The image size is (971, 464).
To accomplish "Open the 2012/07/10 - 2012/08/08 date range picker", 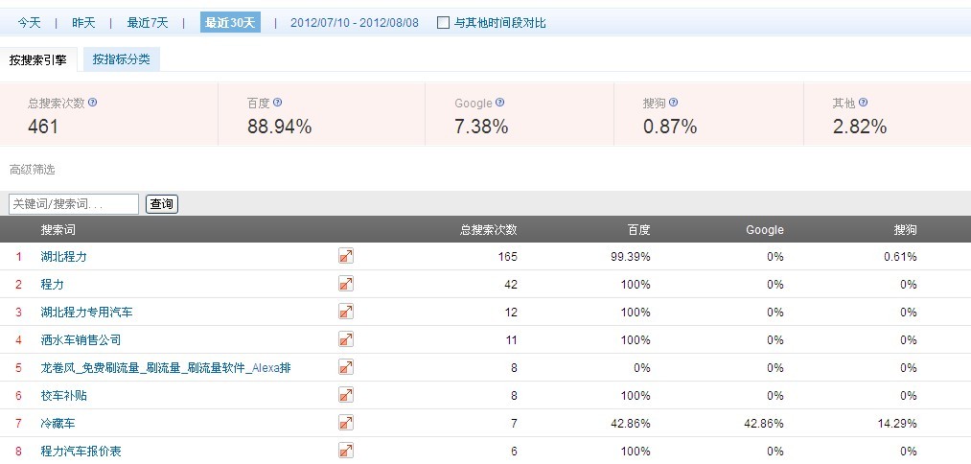I will click(355, 23).
